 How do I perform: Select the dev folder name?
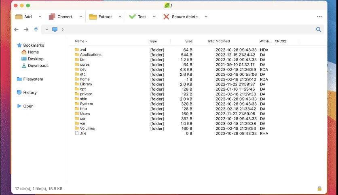[83, 69]
